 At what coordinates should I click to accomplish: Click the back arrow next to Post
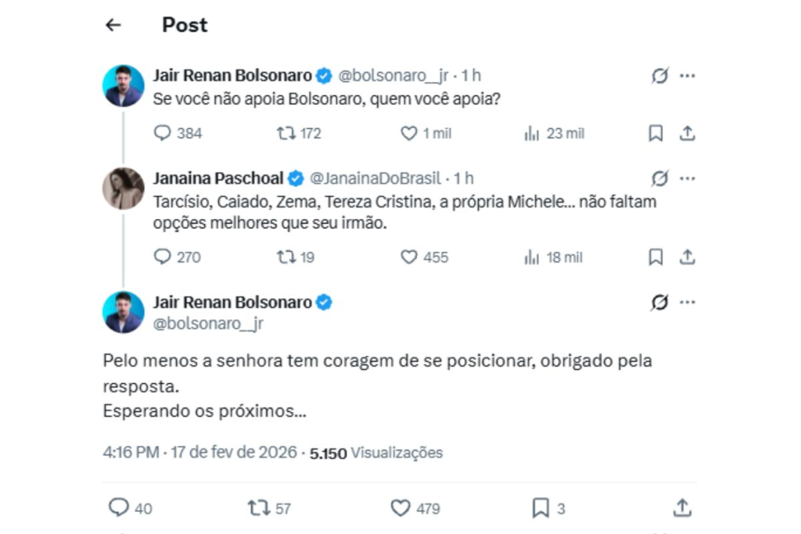pyautogui.click(x=113, y=25)
